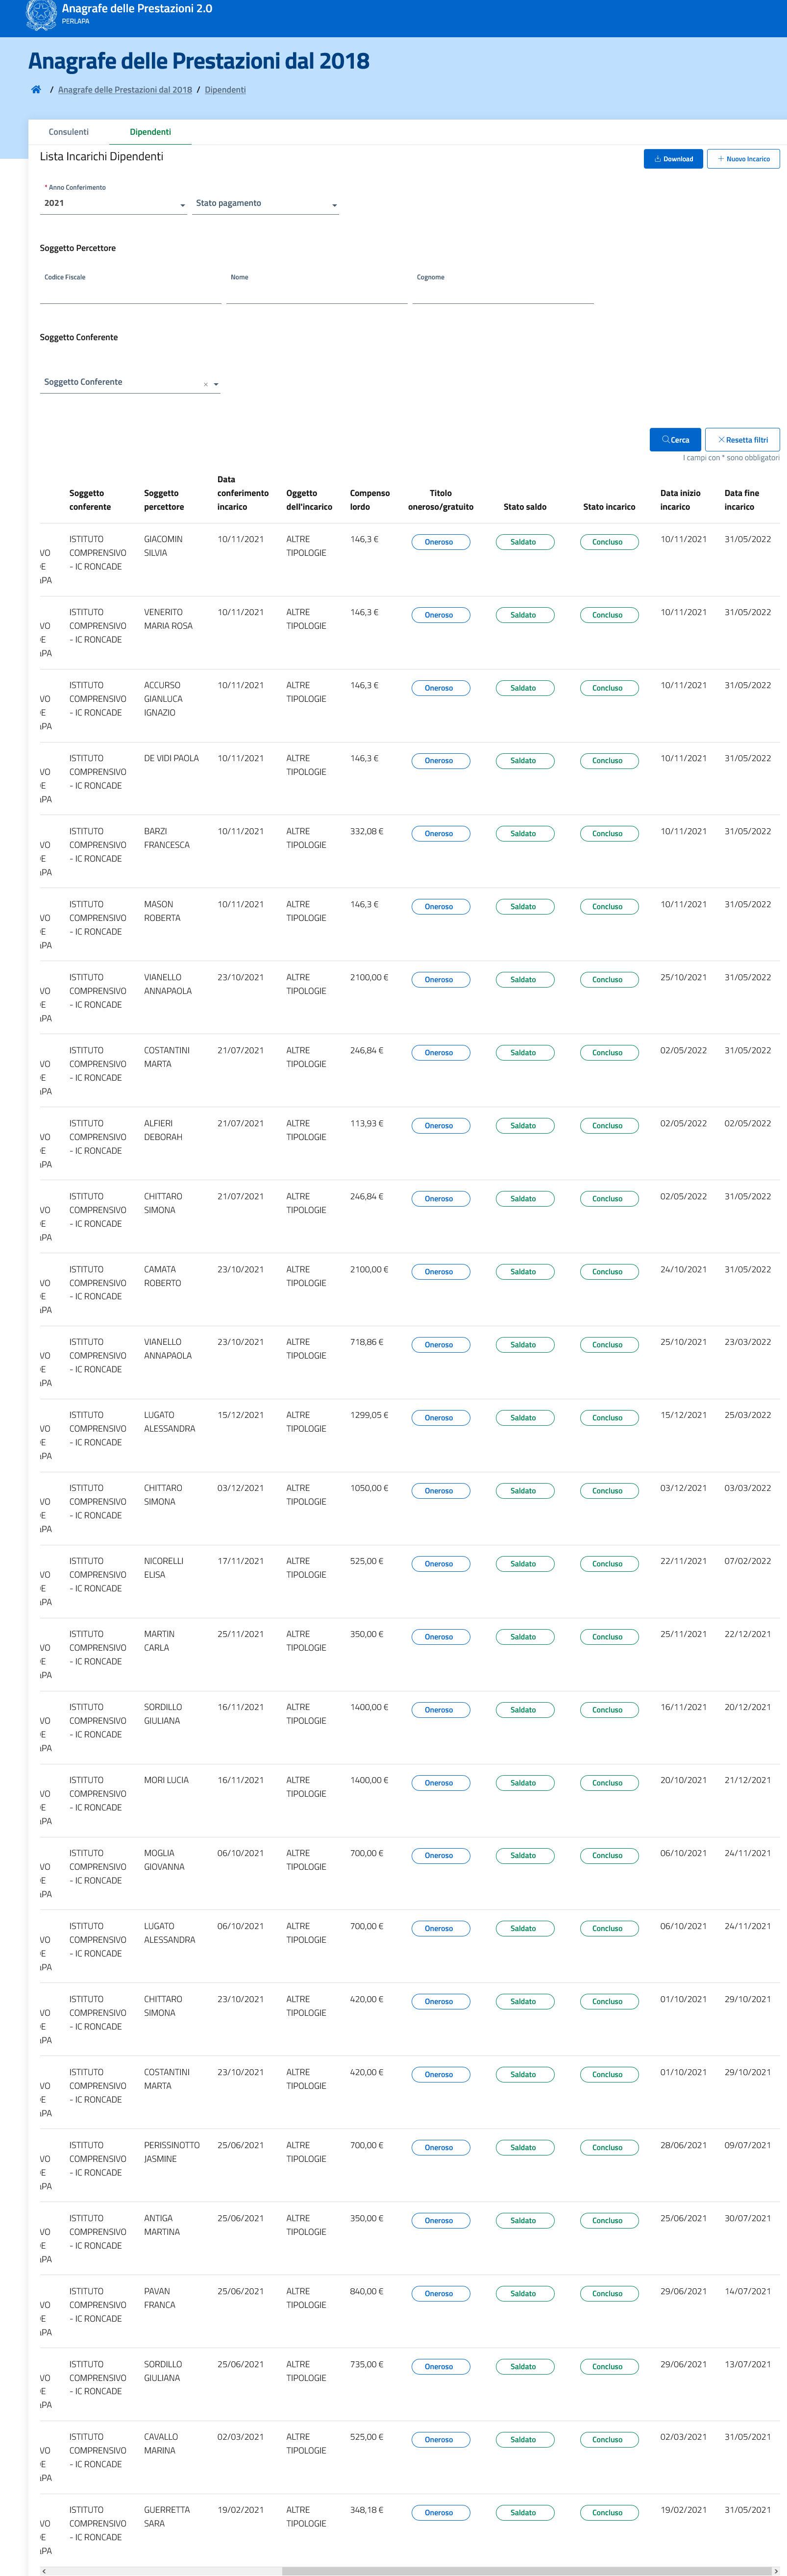Click left arrow of horizontal scrollbar

(44, 2571)
